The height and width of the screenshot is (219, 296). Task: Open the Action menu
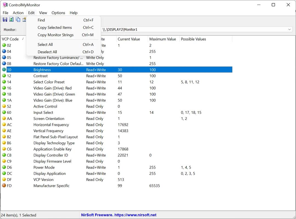18,13
